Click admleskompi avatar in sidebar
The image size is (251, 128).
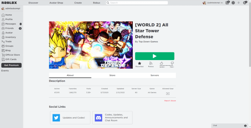pyautogui.click(x=3, y=9)
